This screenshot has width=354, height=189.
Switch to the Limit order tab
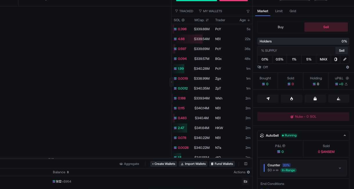279,11
